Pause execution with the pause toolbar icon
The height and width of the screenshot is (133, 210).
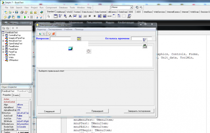[x=31, y=17]
